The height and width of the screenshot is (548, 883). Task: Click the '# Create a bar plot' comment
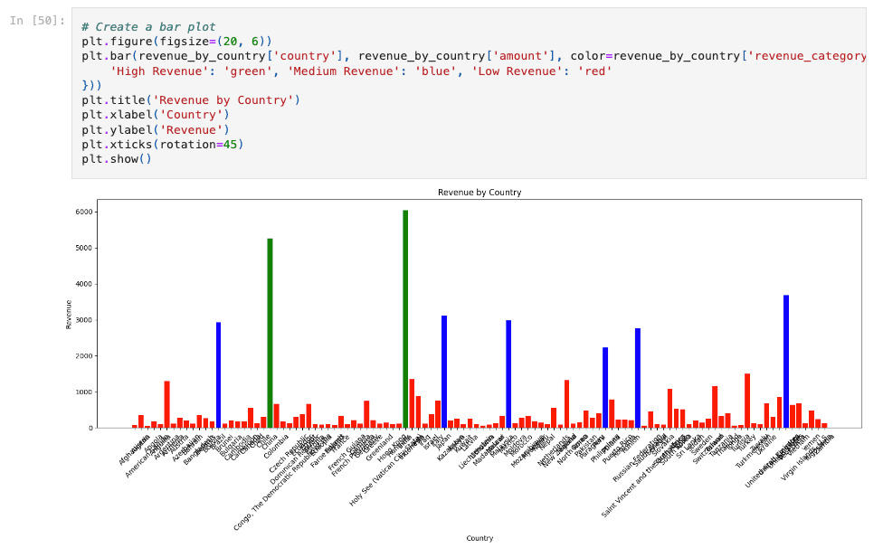[148, 27]
